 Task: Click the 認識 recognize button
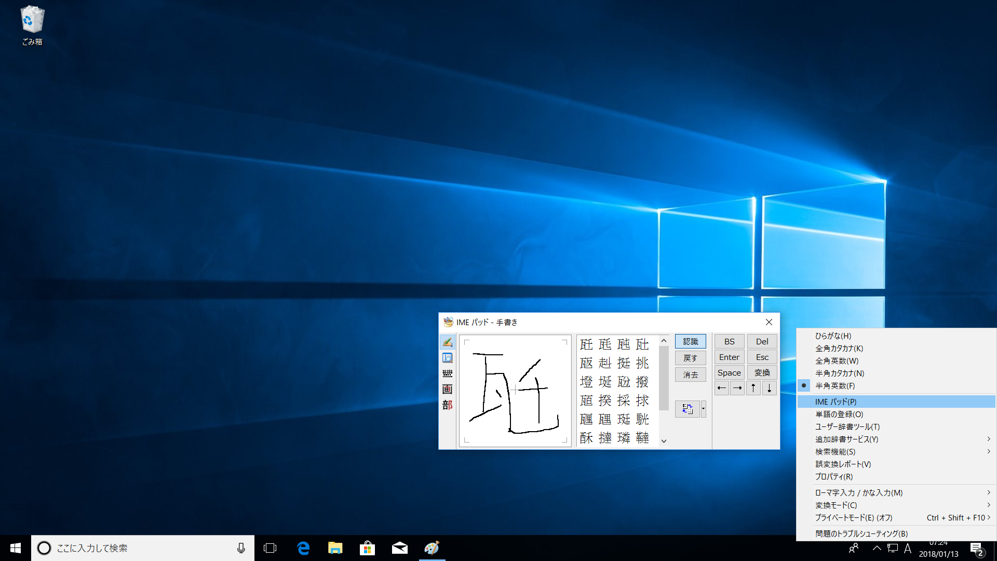[x=690, y=341]
